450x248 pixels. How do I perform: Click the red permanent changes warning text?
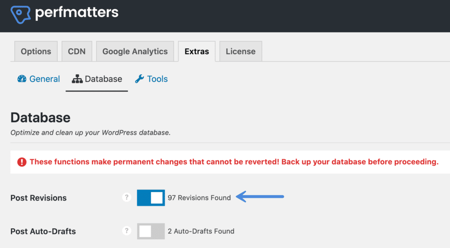tap(234, 162)
